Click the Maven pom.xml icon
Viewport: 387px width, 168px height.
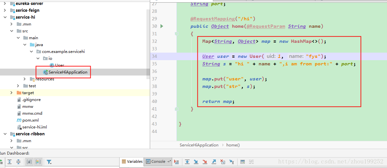pos(19,120)
